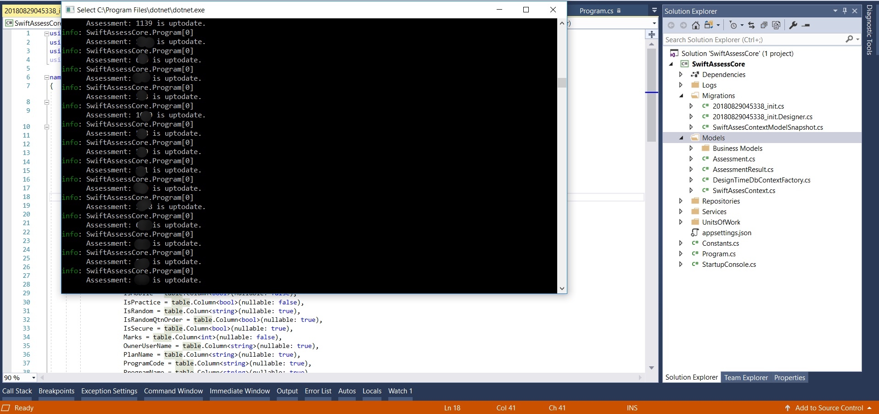
Task: Collapse the Migrations folder
Action: click(681, 96)
